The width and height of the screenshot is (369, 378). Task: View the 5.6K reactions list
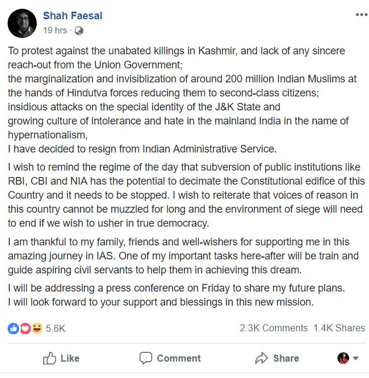(x=55, y=328)
